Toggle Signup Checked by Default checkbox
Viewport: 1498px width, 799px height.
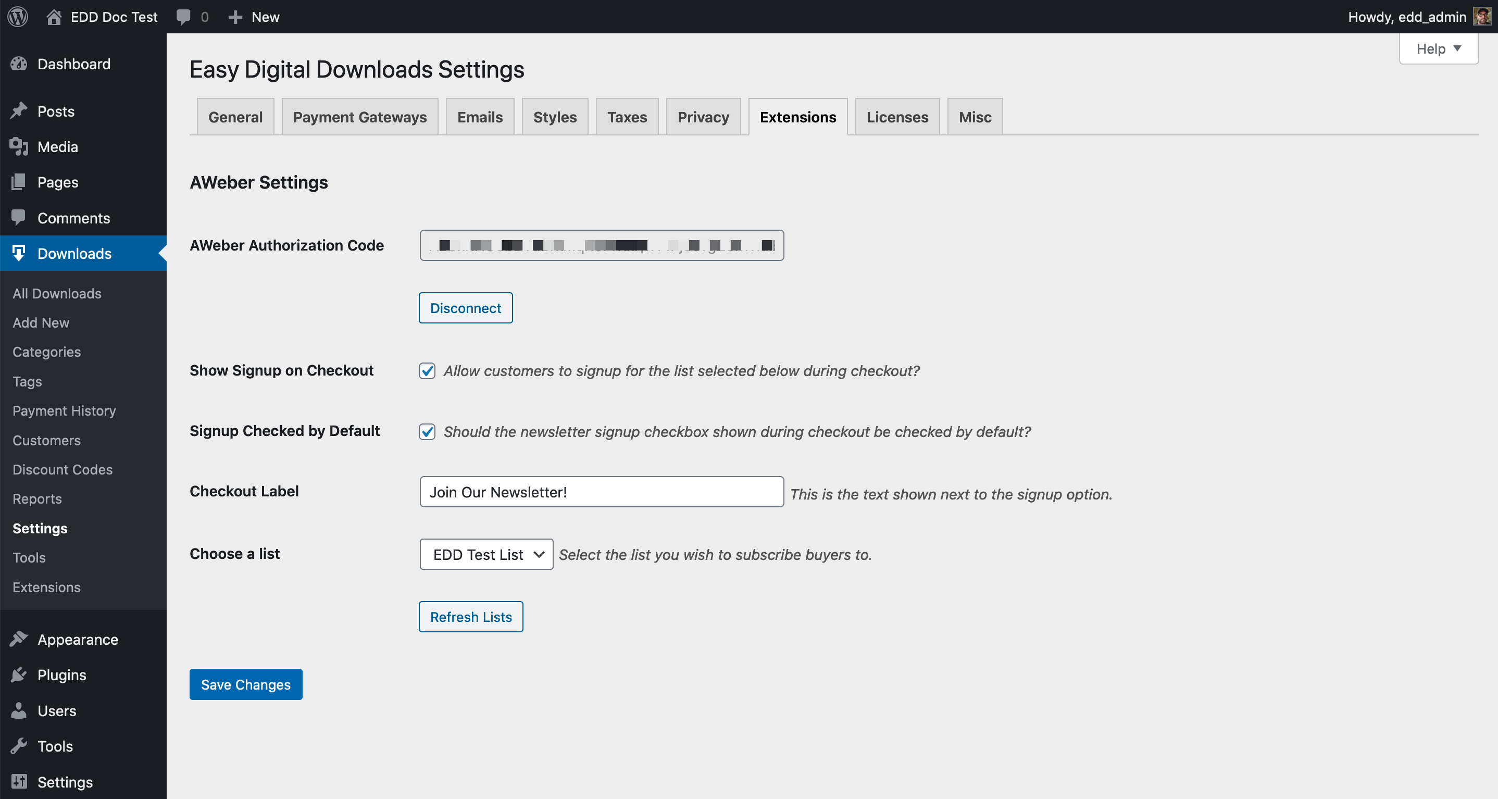[427, 431]
